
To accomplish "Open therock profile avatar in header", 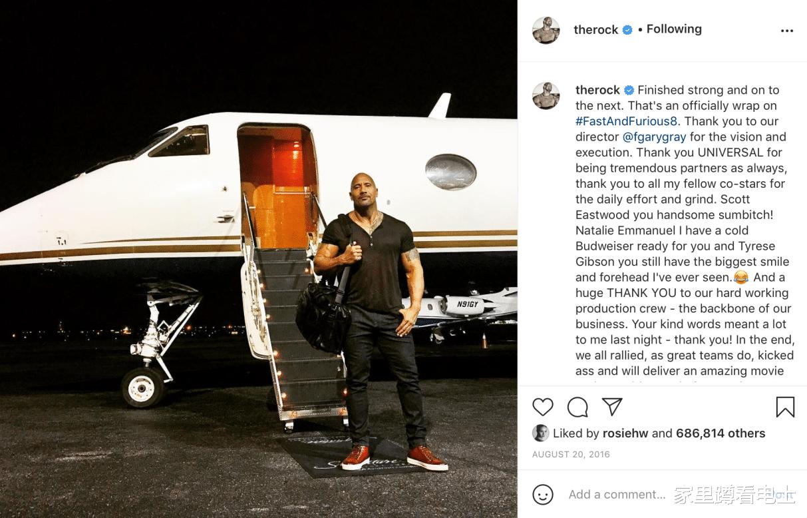I will tap(546, 30).
